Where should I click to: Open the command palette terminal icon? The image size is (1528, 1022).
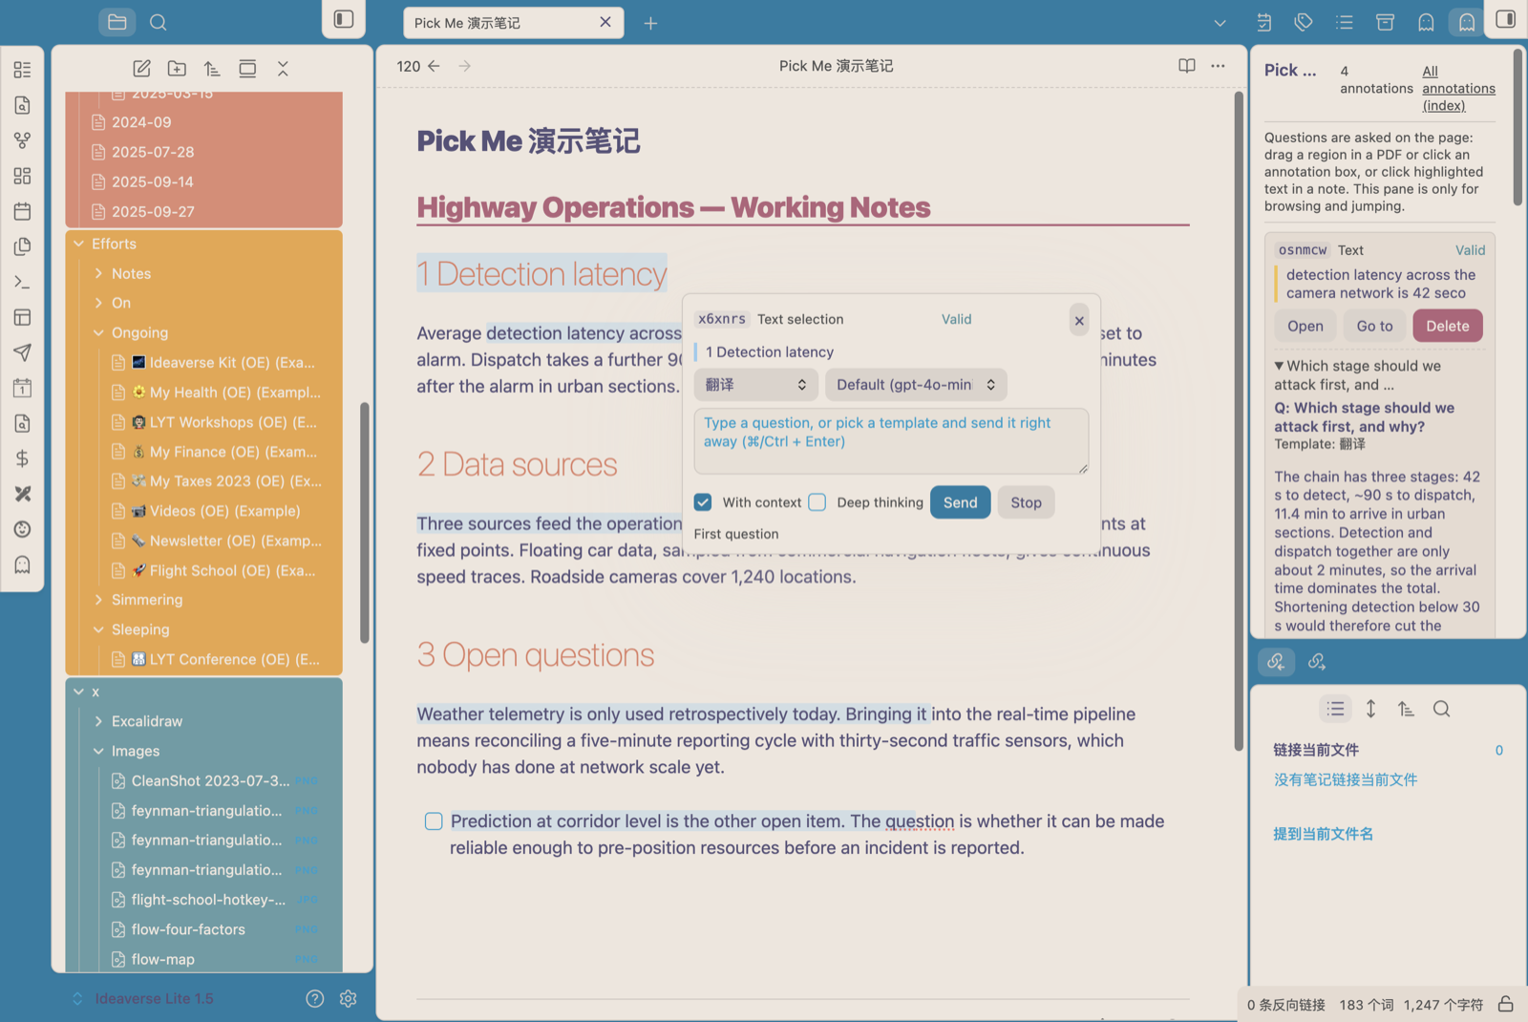pos(22,282)
